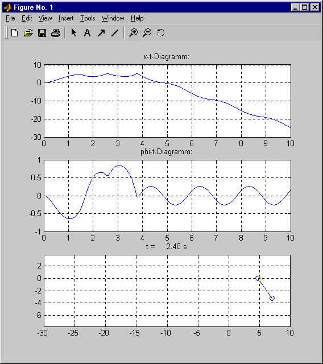Viewport: 323px width, 364px height.
Task: Click the pendulum bob circle marker
Action: (272, 298)
